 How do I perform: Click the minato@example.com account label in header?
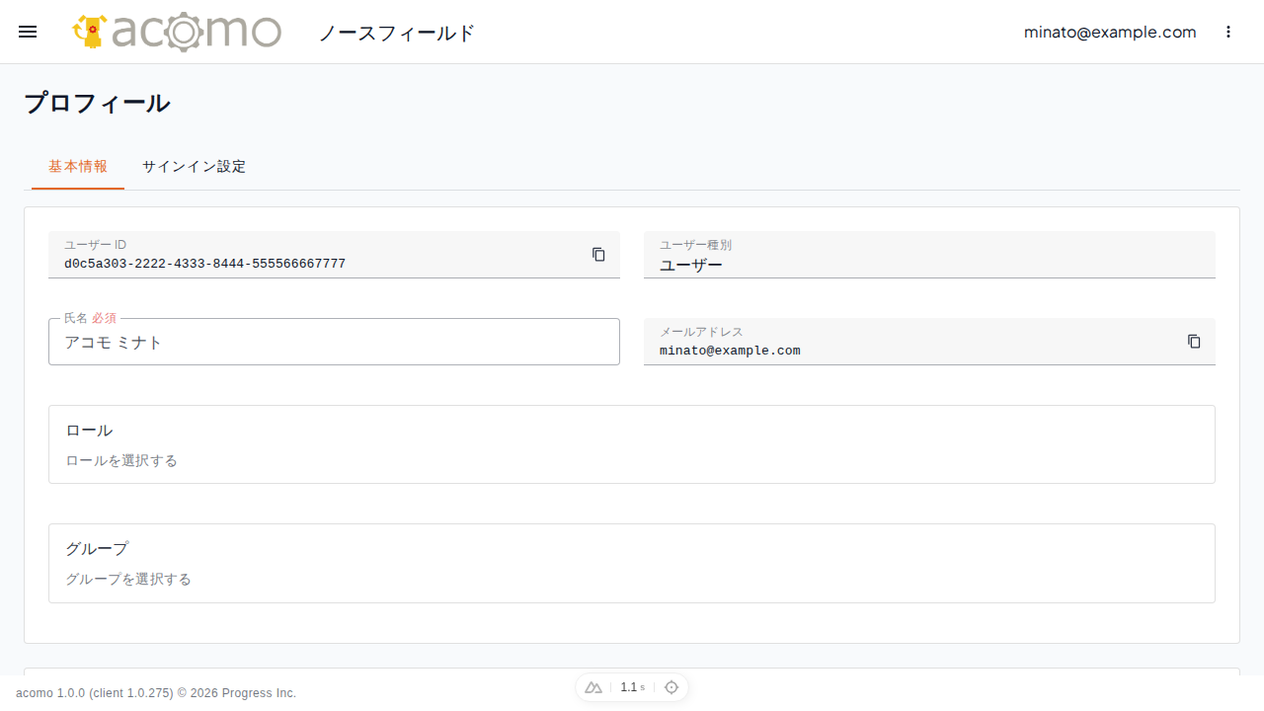tap(1110, 32)
